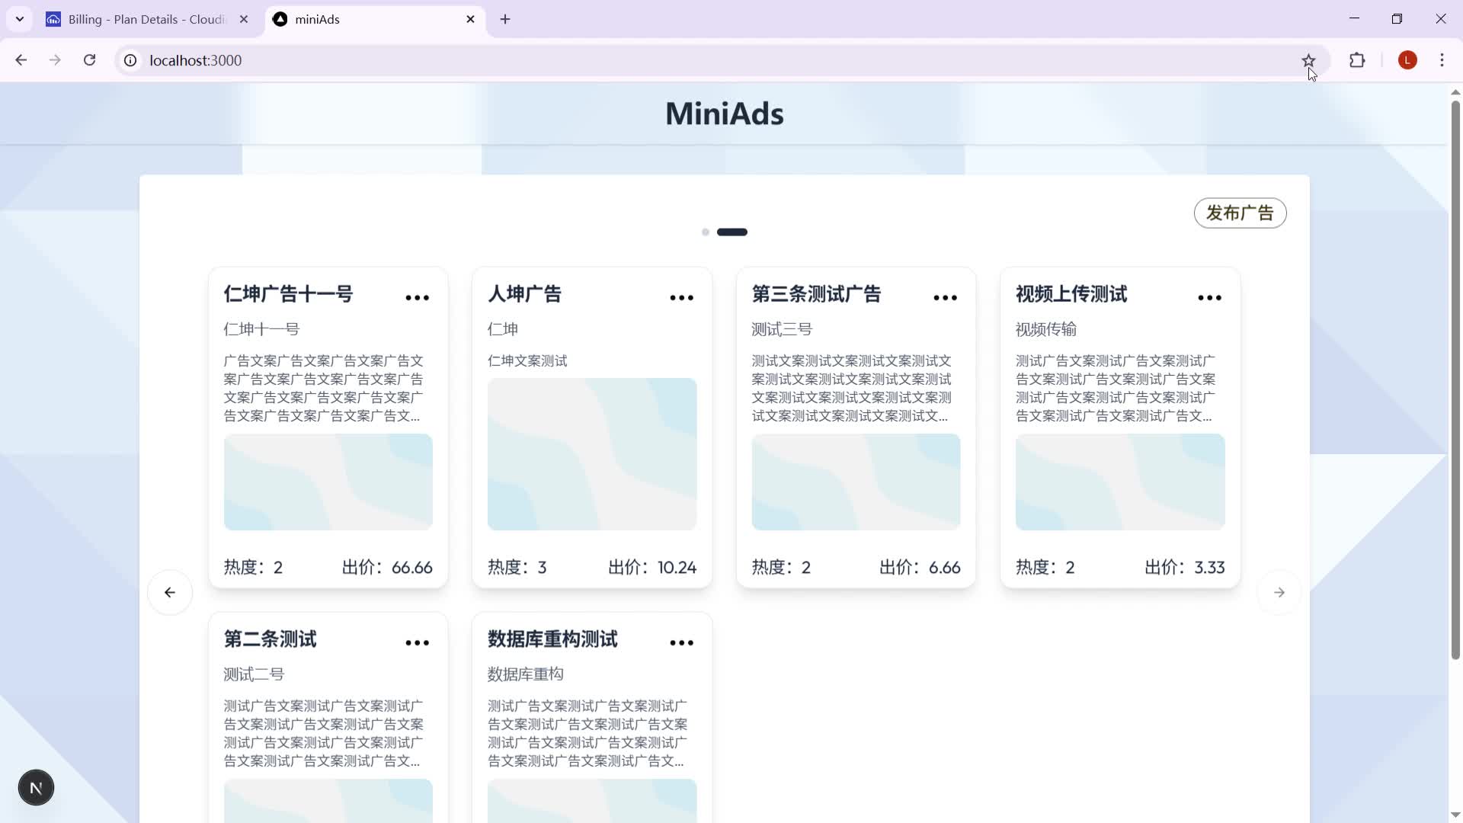This screenshot has height=823, width=1463.
Task: Select the active carousel page indicator
Action: point(732,232)
